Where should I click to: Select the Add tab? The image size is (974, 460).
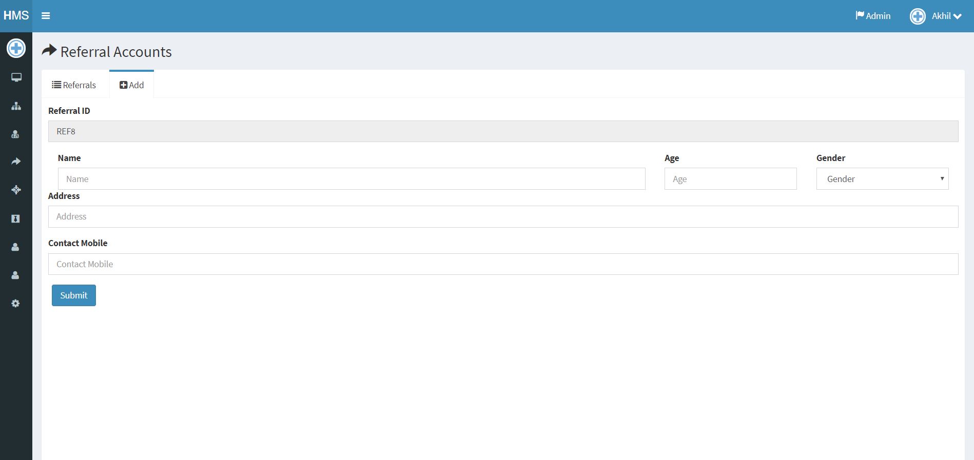pyautogui.click(x=132, y=85)
